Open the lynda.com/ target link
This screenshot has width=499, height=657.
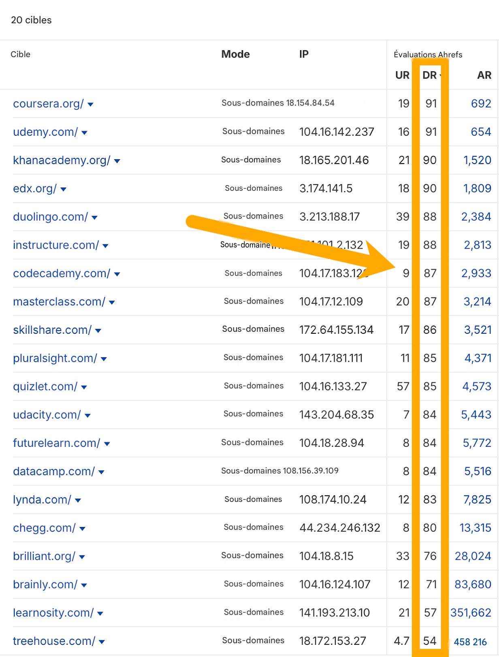point(42,500)
